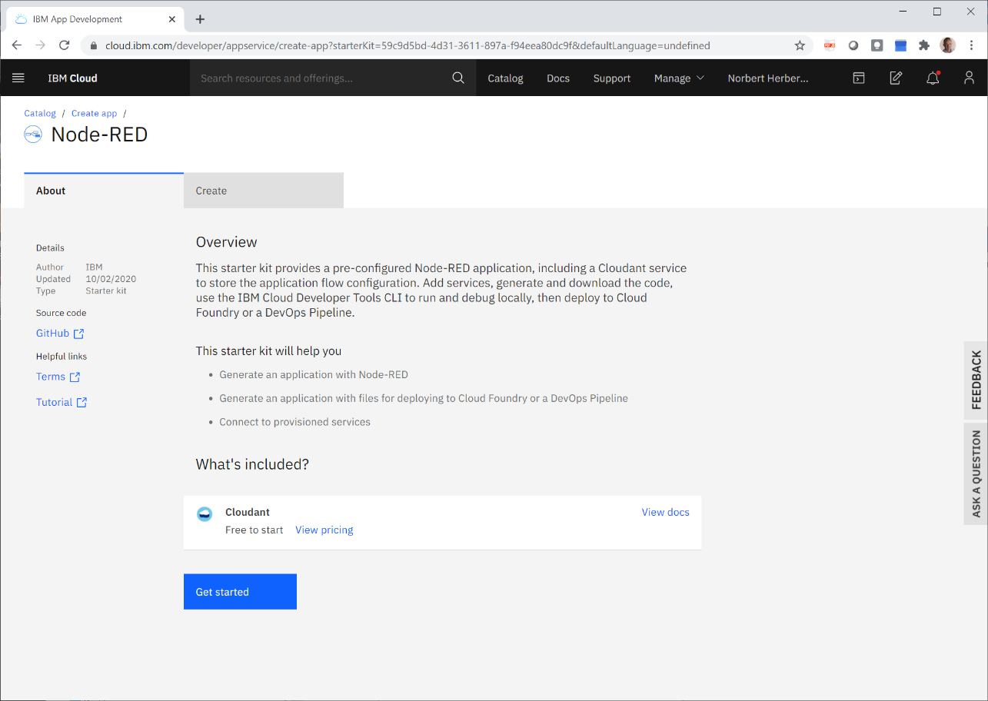Click the Chrome profile avatar photo
Screen dimensions: 988x701
(948, 45)
